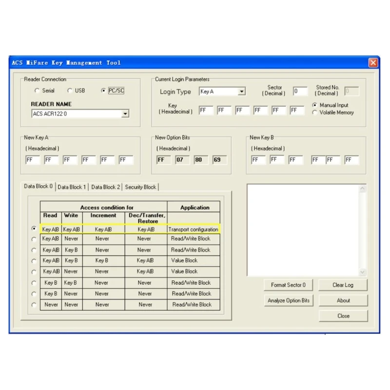The width and height of the screenshot is (390, 390).
Task: Open the Security Block tab
Action: click(140, 187)
